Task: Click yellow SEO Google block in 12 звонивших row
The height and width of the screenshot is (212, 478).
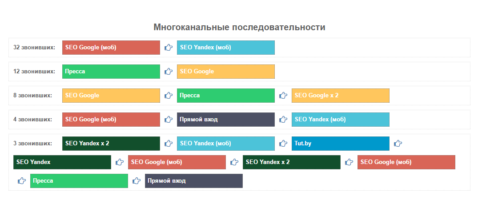Action: point(225,72)
